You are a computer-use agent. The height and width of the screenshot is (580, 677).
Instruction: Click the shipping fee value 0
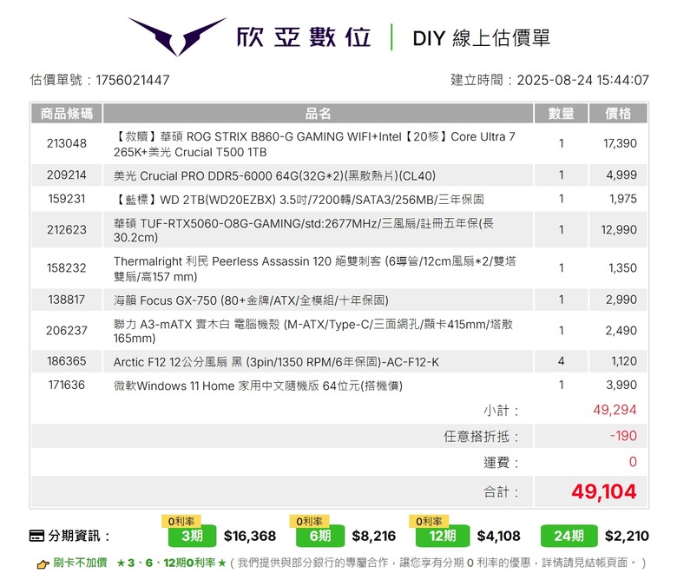coord(633,462)
